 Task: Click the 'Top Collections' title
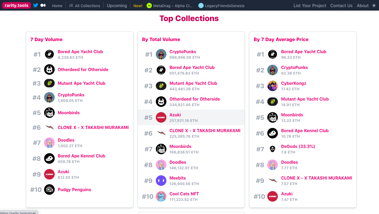coord(189,18)
